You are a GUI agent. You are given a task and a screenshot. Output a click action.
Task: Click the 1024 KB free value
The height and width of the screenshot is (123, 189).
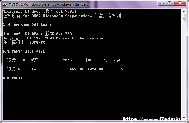click(x=95, y=69)
